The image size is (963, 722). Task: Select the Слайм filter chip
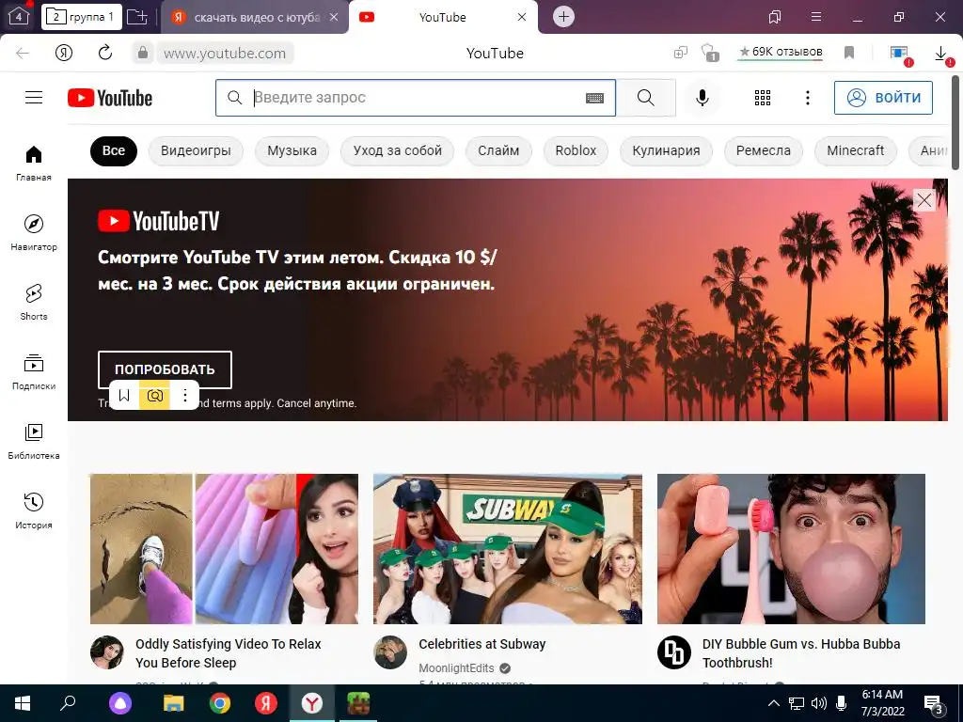coord(498,151)
